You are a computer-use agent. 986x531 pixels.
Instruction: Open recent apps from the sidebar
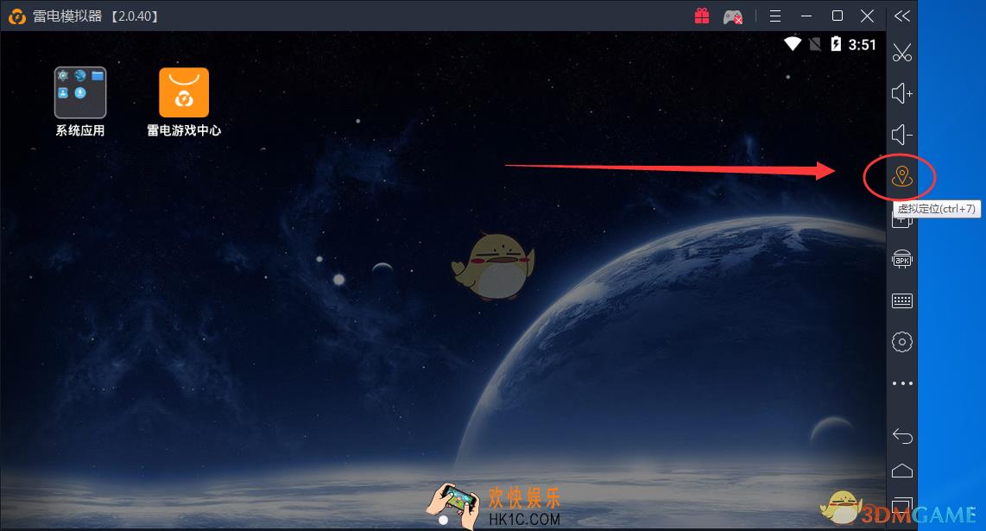[x=901, y=505]
